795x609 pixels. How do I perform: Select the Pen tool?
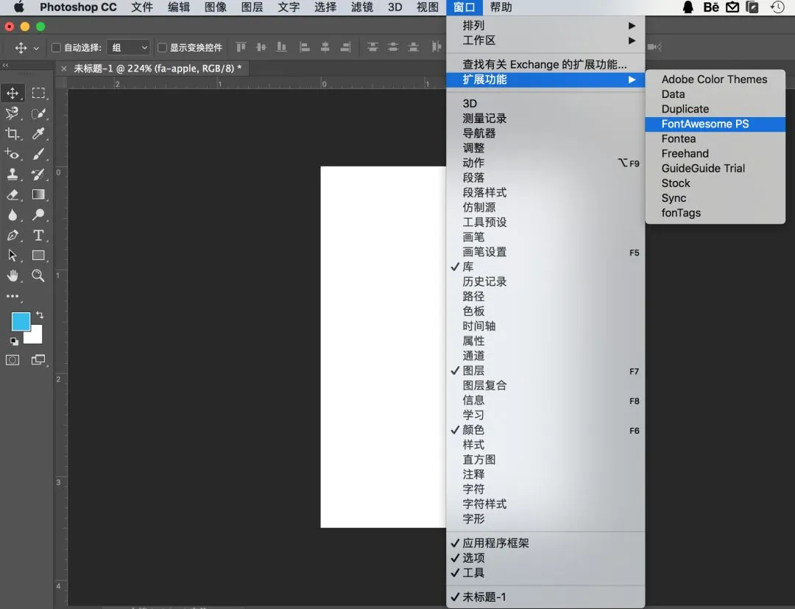click(x=13, y=235)
